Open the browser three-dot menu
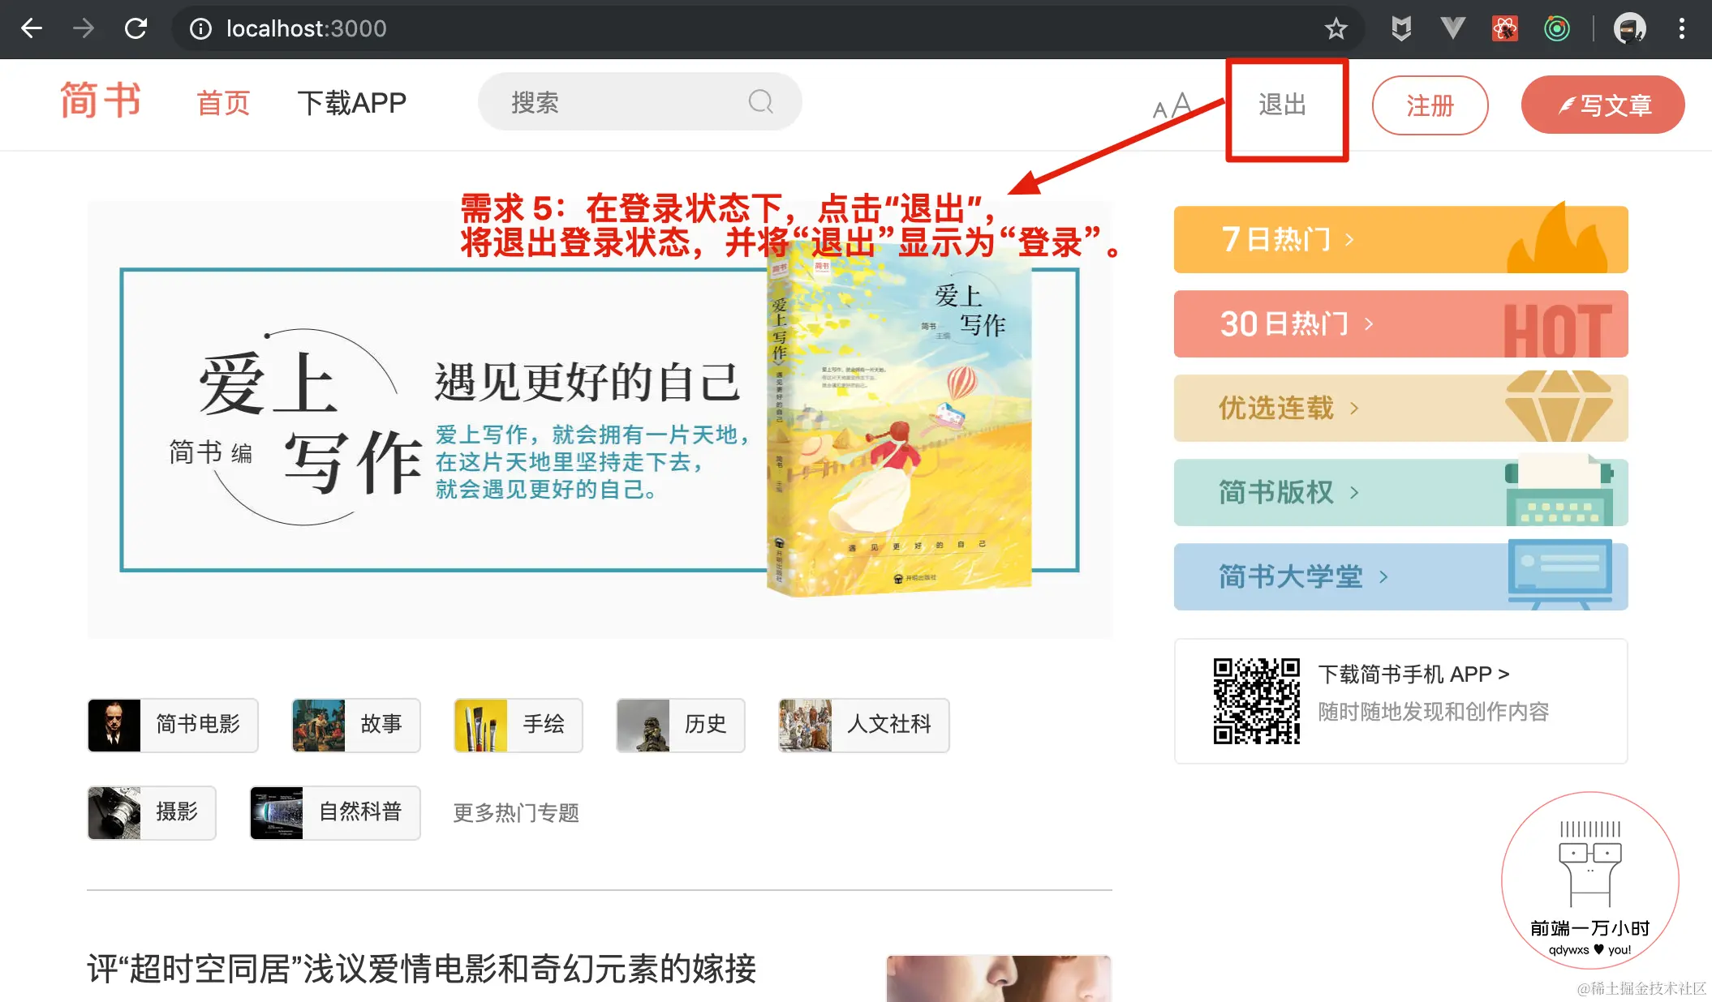 [1681, 29]
